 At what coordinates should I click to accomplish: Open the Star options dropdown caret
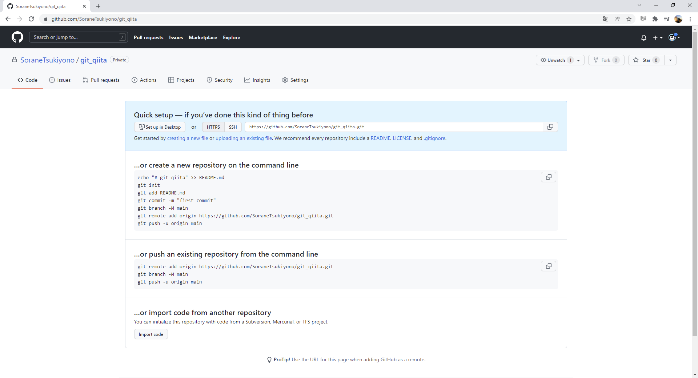671,60
